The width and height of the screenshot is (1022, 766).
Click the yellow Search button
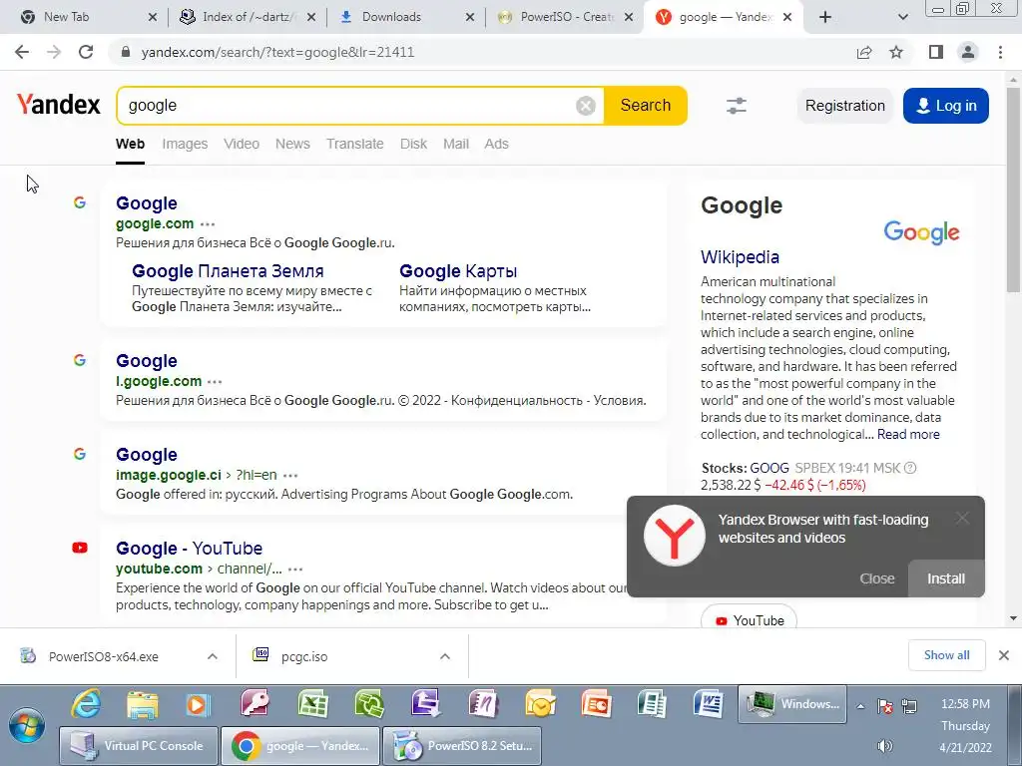[646, 106]
